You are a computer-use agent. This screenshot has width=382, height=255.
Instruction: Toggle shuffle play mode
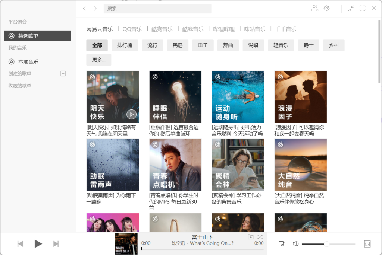point(260,237)
